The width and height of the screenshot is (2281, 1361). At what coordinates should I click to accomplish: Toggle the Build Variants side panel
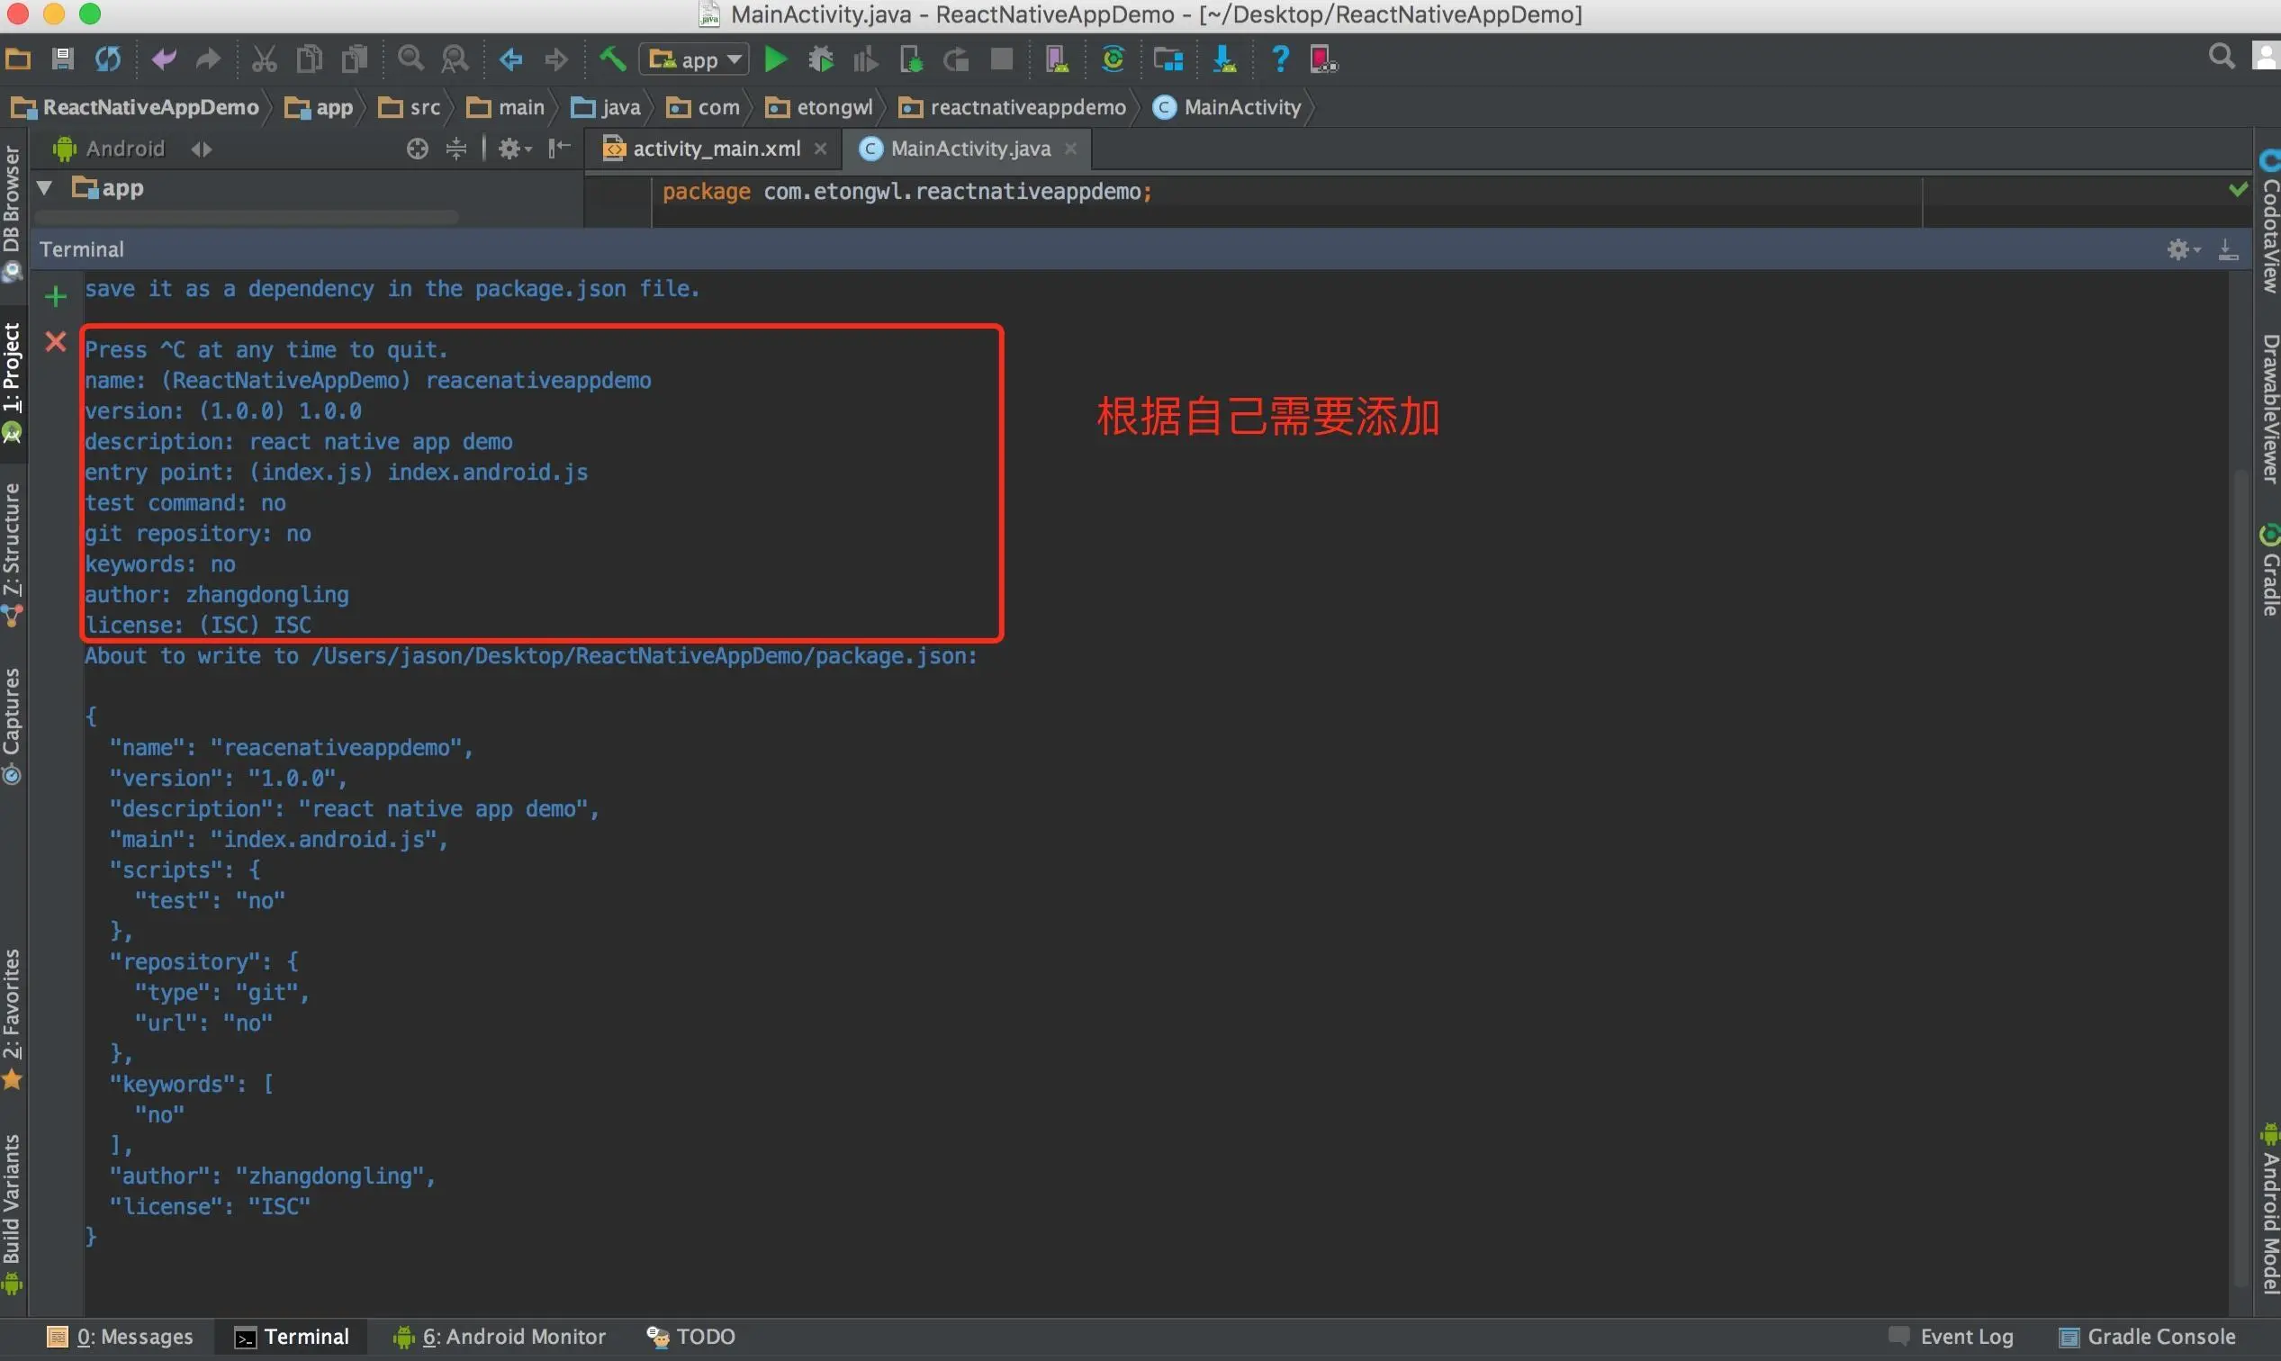pos(12,1213)
